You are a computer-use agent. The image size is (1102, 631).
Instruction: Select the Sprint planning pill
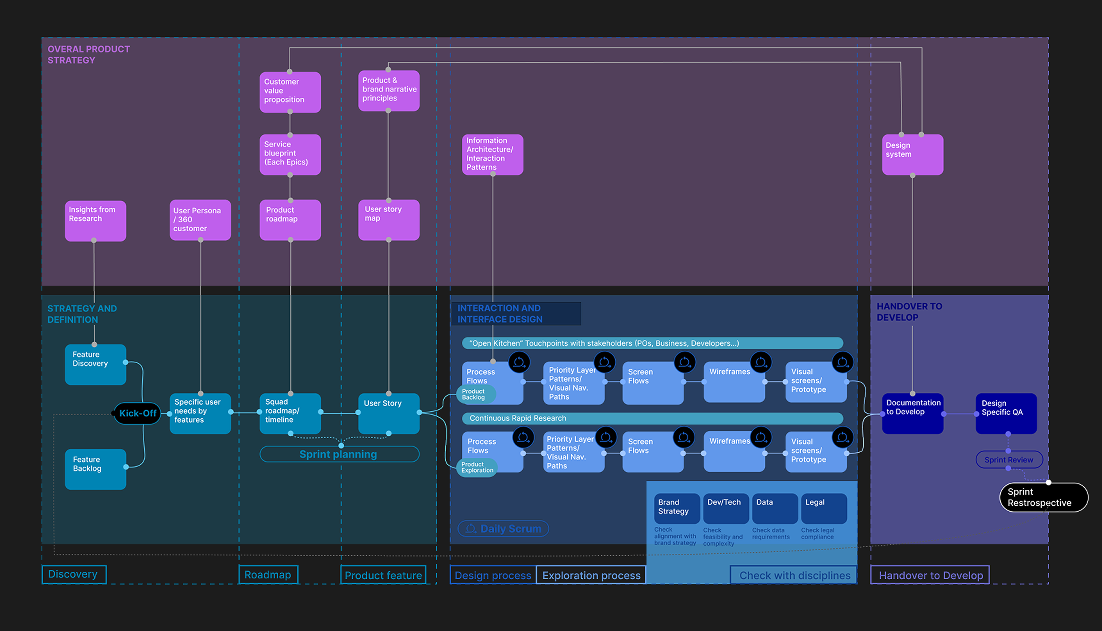(x=339, y=454)
